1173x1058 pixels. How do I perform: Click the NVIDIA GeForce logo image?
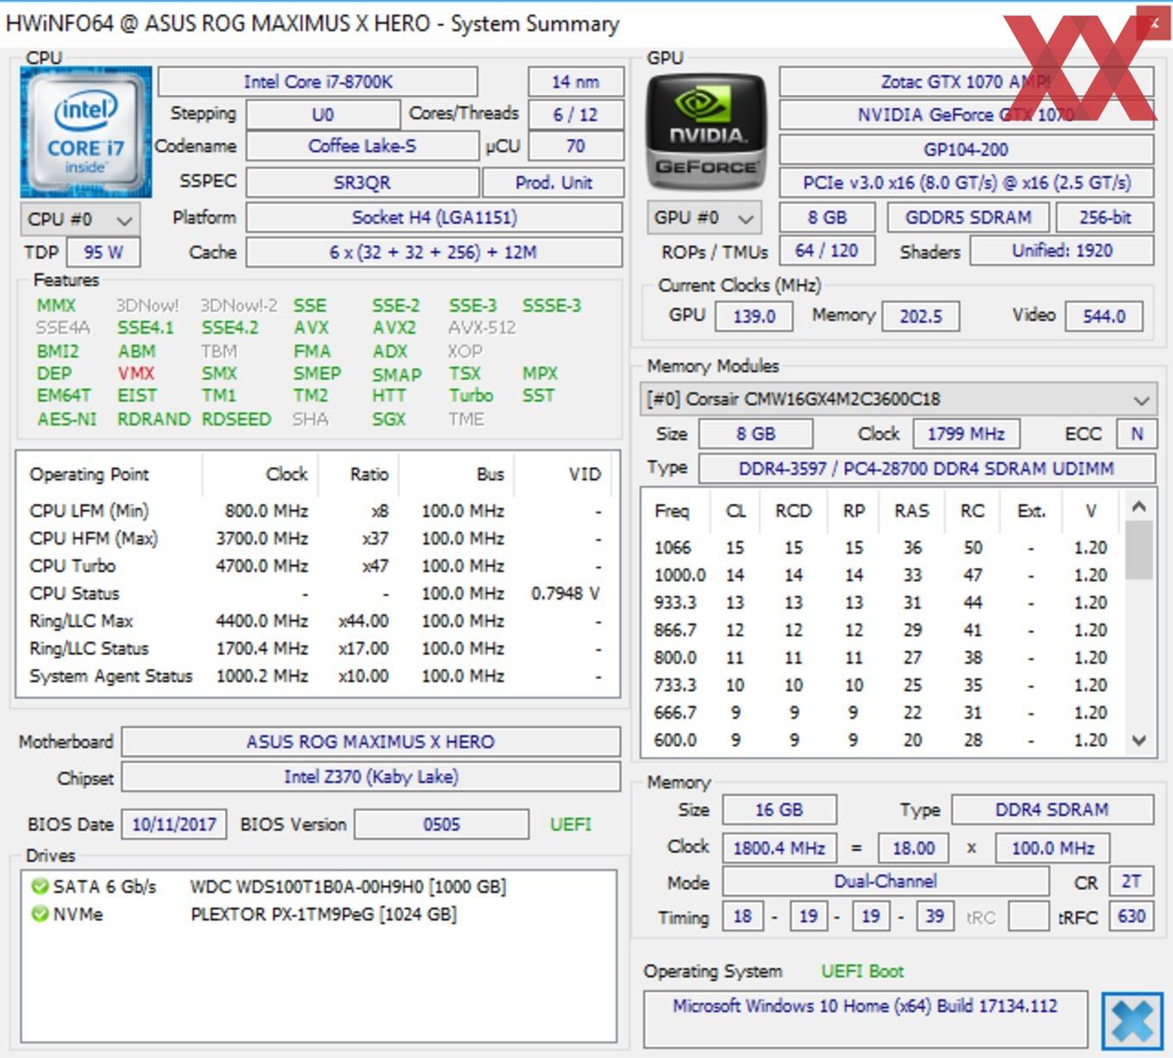[706, 132]
